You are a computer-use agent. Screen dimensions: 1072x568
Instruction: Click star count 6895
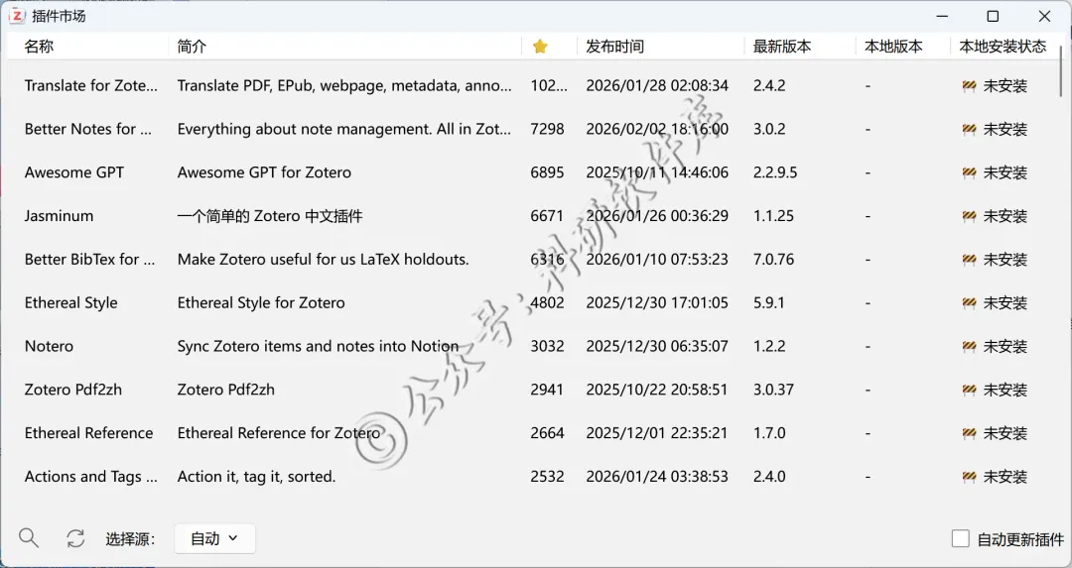click(548, 172)
